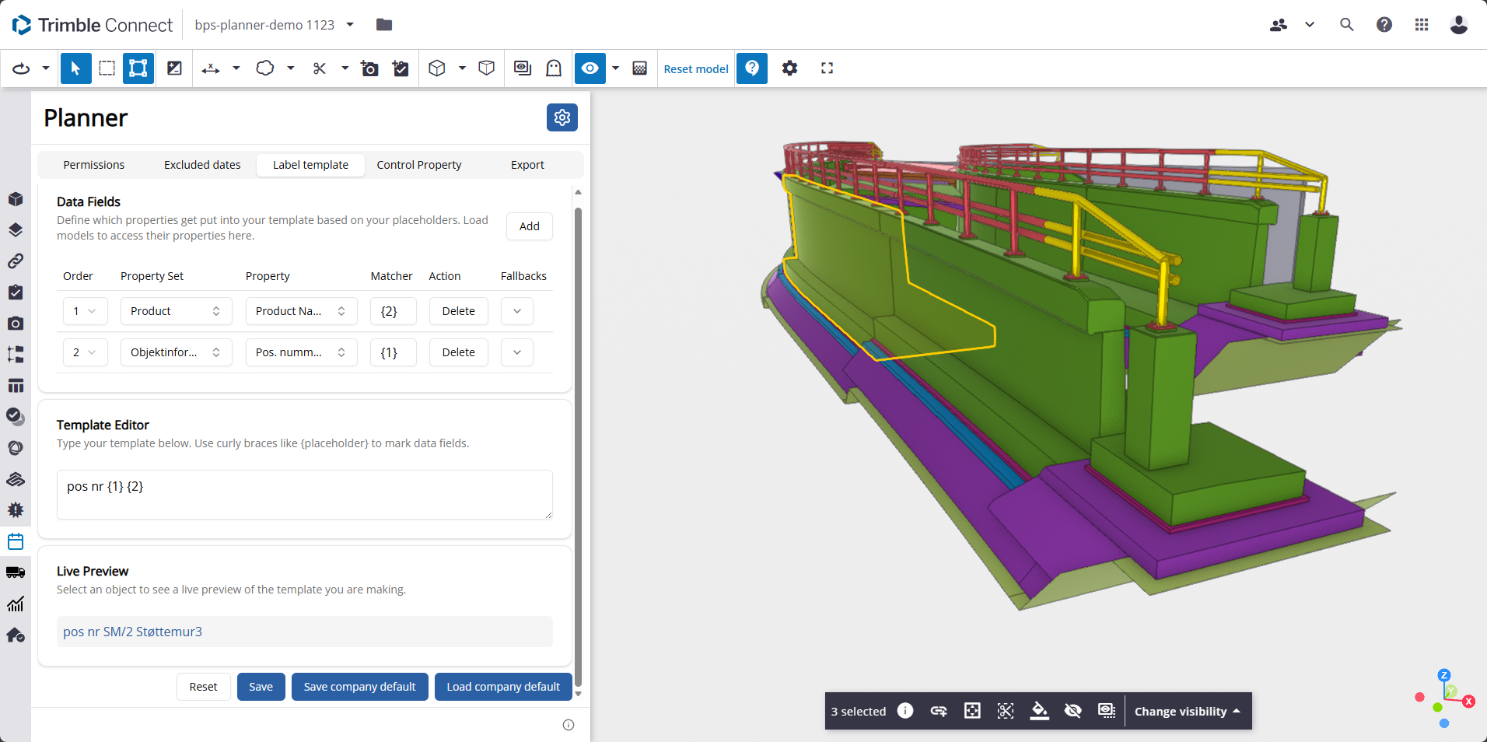Open the house-check icon in sidebar
The image size is (1487, 742).
coord(16,635)
